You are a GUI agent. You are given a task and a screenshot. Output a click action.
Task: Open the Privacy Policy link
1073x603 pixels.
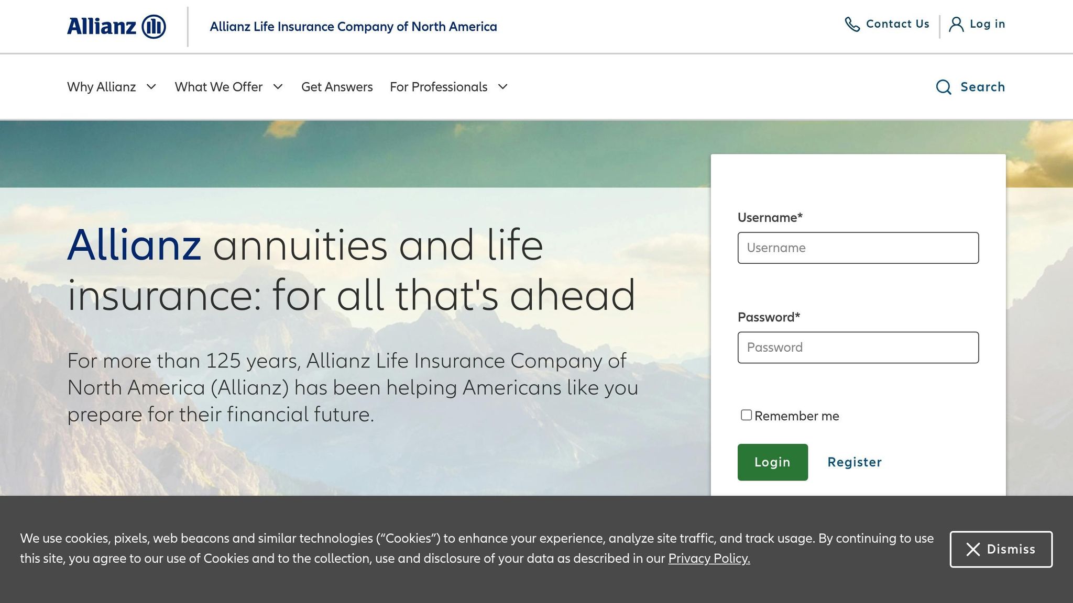pyautogui.click(x=708, y=559)
